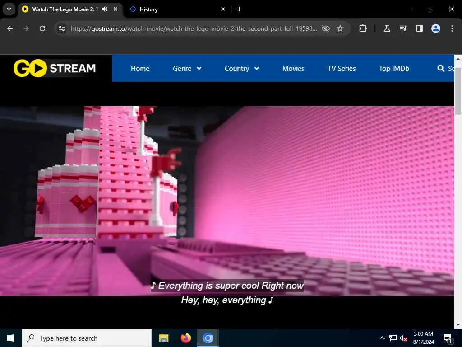
Task: Open the Chrome profile avatar
Action: (436, 28)
